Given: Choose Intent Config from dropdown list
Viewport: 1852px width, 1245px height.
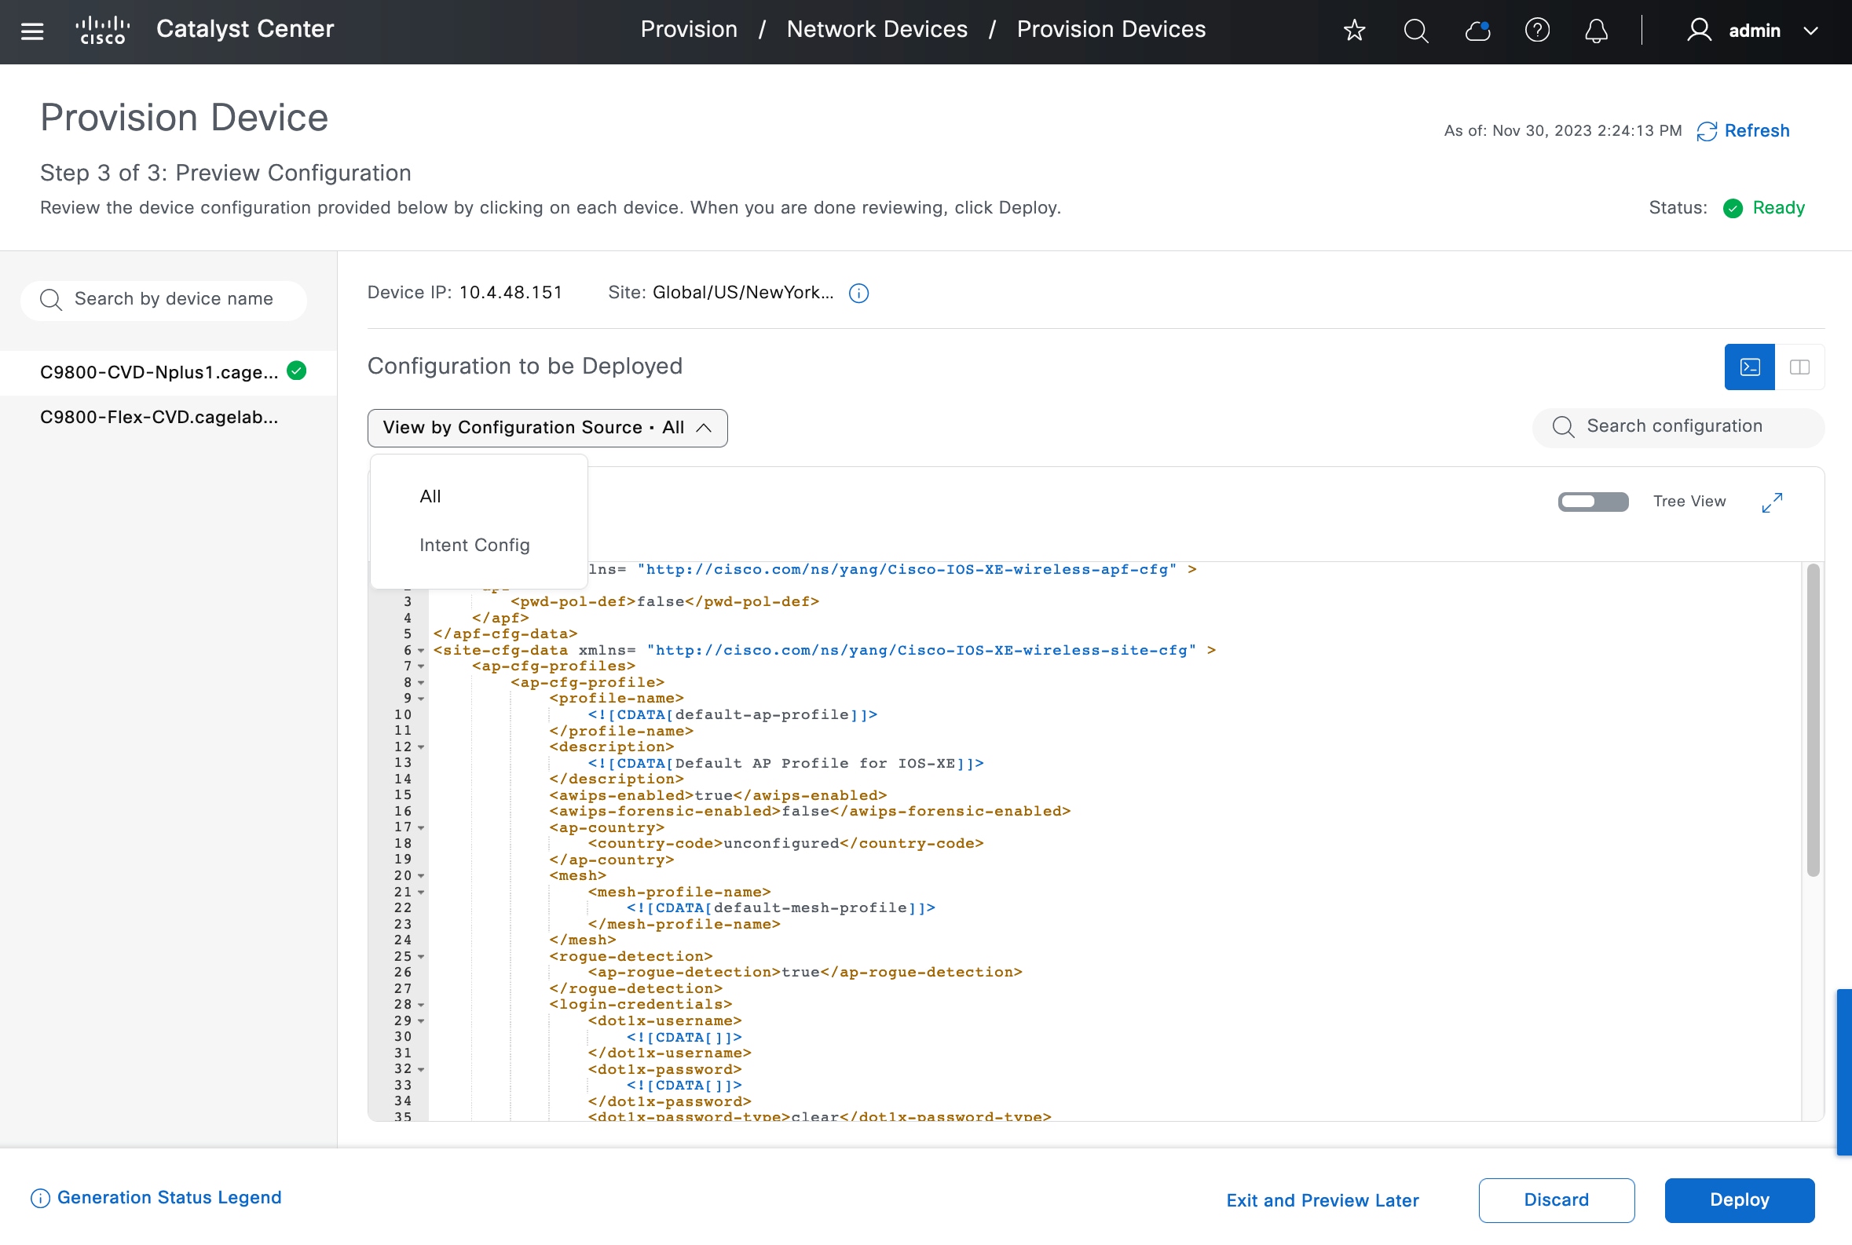Looking at the screenshot, I should 474,546.
